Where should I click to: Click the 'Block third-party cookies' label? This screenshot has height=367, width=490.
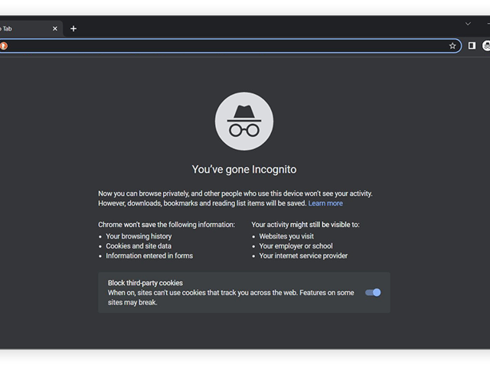tap(145, 283)
